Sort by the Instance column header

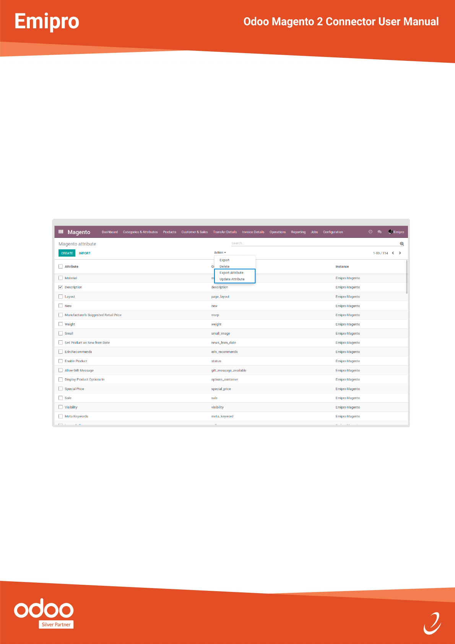coord(342,267)
